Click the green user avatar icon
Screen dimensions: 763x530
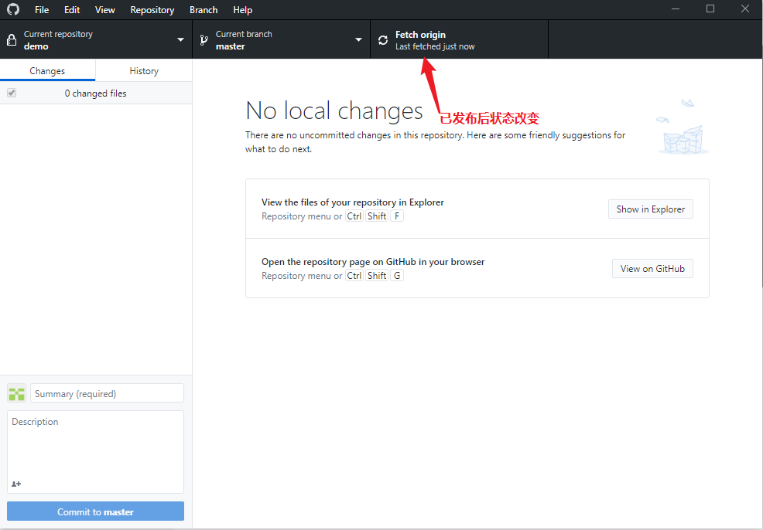(x=16, y=393)
